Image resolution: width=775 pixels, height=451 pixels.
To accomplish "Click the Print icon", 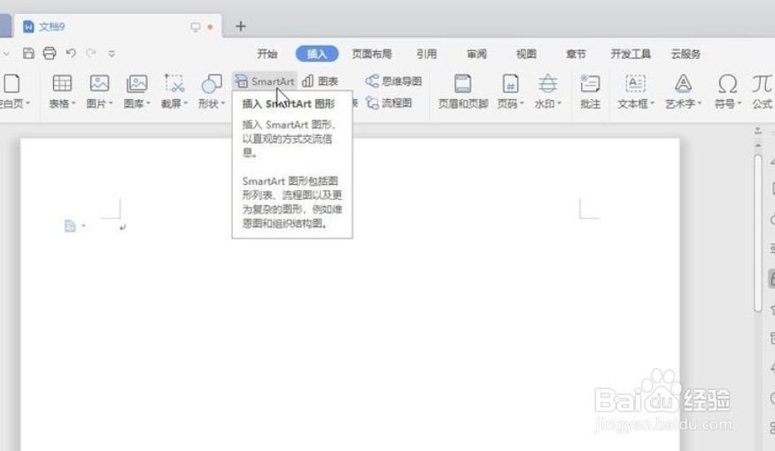I will coord(50,53).
